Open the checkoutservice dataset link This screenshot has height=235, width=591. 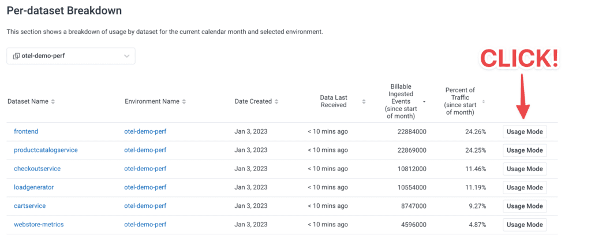[37, 169]
